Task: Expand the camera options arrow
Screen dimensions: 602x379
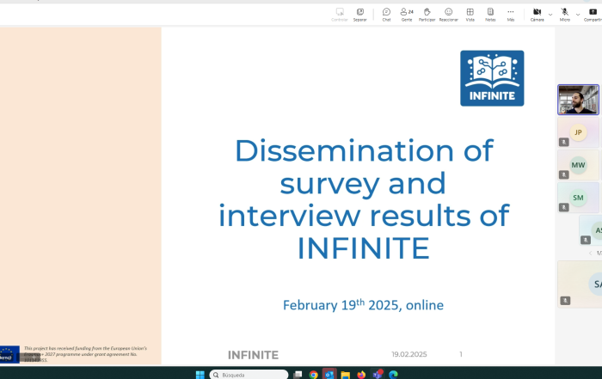Action: pyautogui.click(x=550, y=14)
